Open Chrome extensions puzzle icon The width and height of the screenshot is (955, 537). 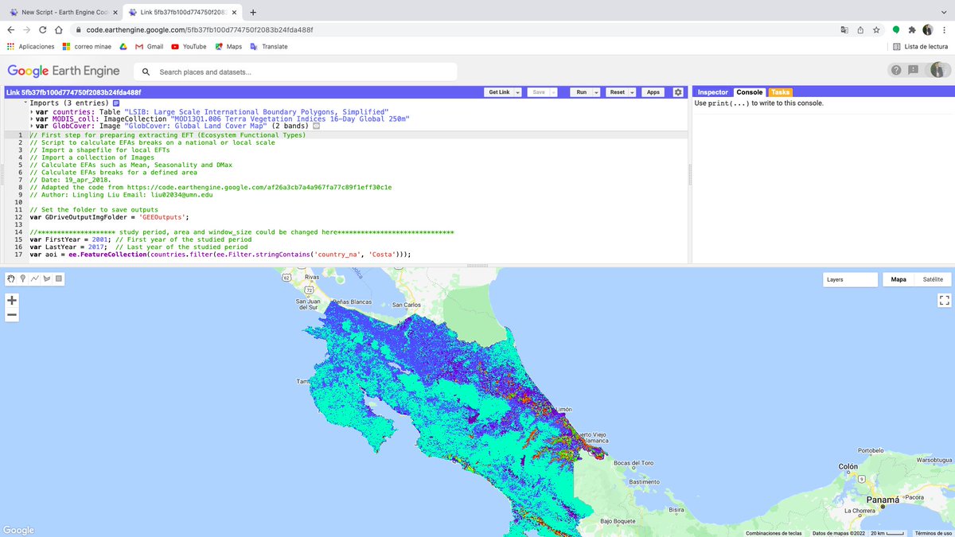click(912, 29)
